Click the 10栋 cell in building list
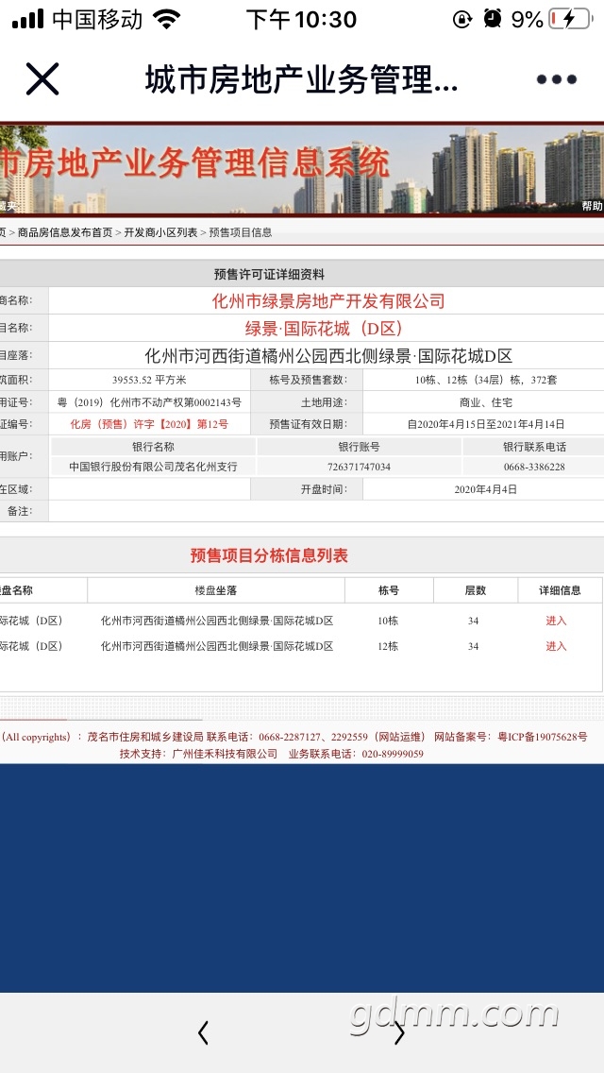 coord(388,621)
